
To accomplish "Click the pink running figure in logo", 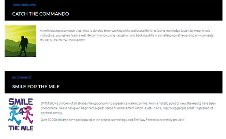I will coord(27,116).
